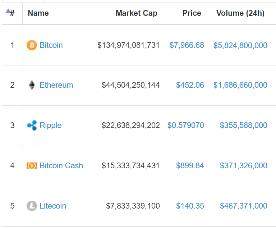This screenshot has width=276, height=228.
Task: Click the gray Litecoin logo icon
Action: (x=32, y=206)
